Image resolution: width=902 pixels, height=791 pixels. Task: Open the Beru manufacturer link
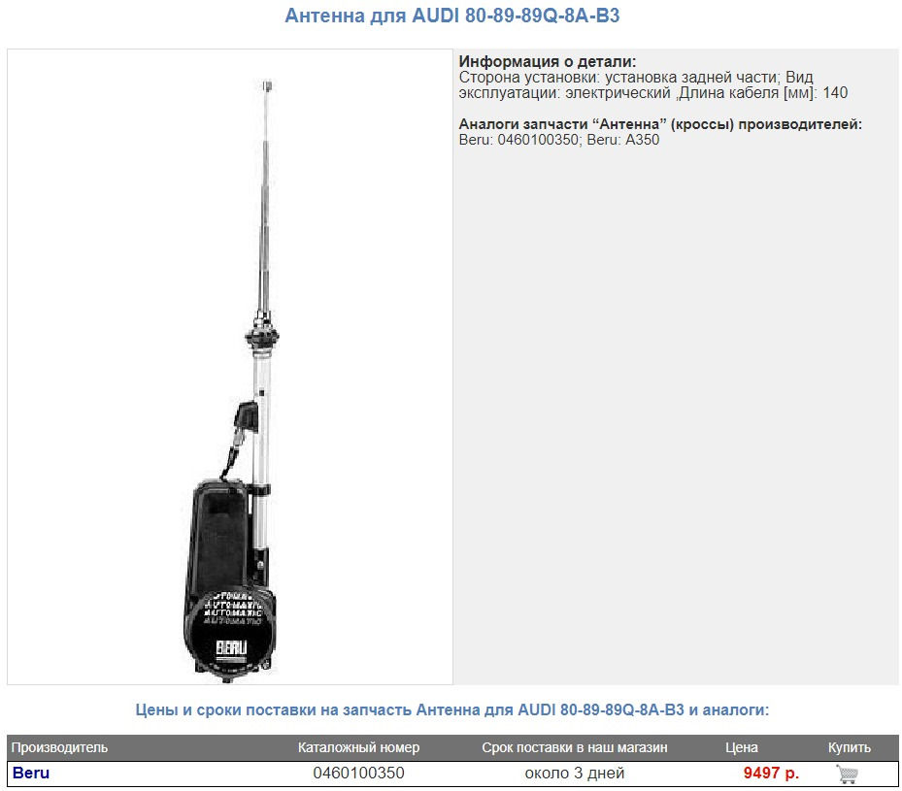[31, 774]
